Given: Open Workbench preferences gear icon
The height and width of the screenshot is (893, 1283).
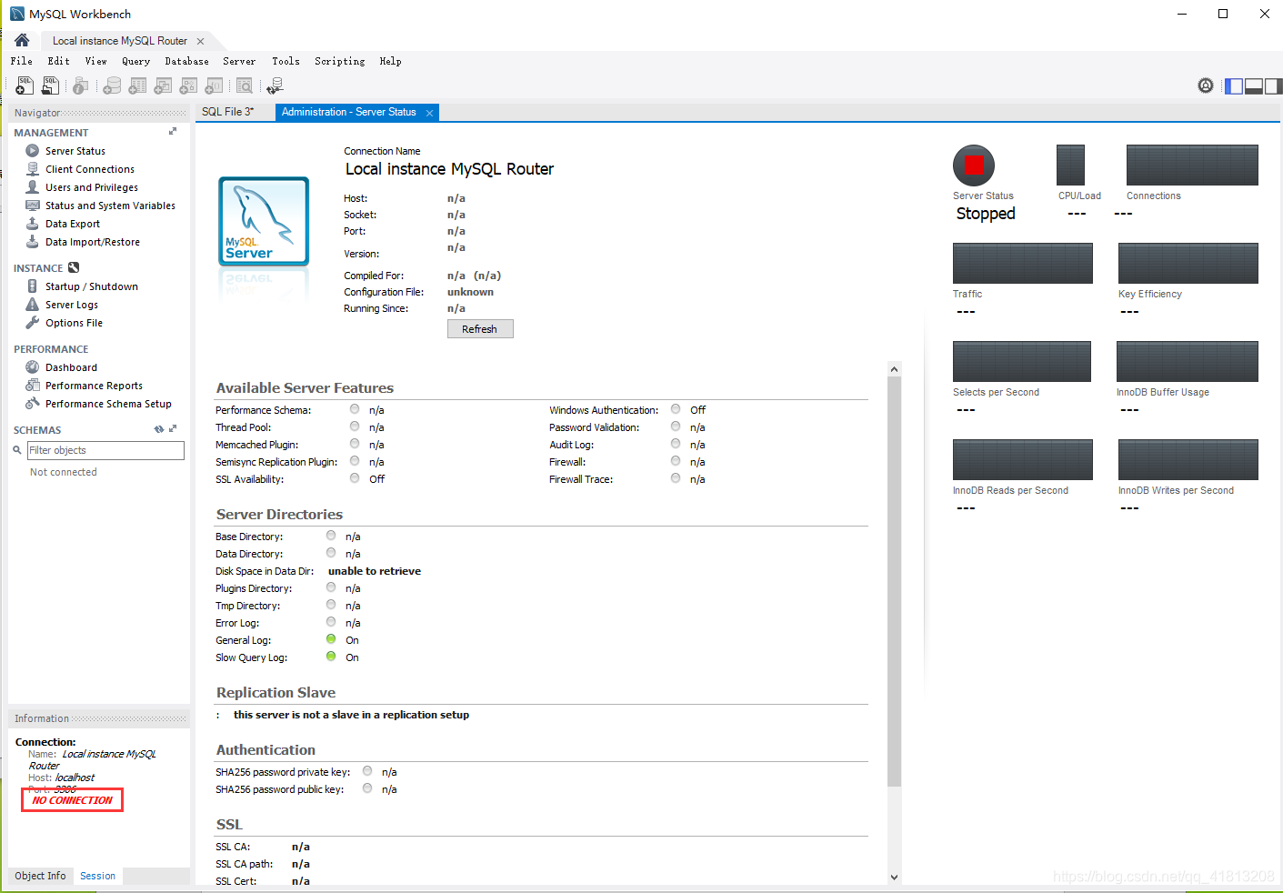Looking at the screenshot, I should [1206, 85].
